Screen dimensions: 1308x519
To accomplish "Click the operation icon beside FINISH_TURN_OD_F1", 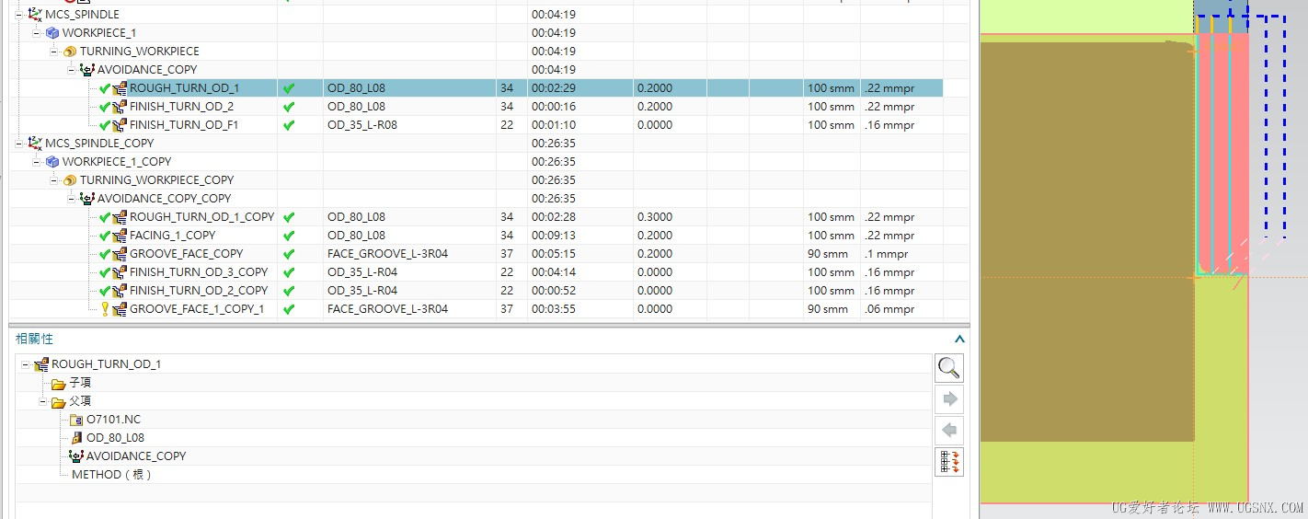I will click(x=120, y=124).
